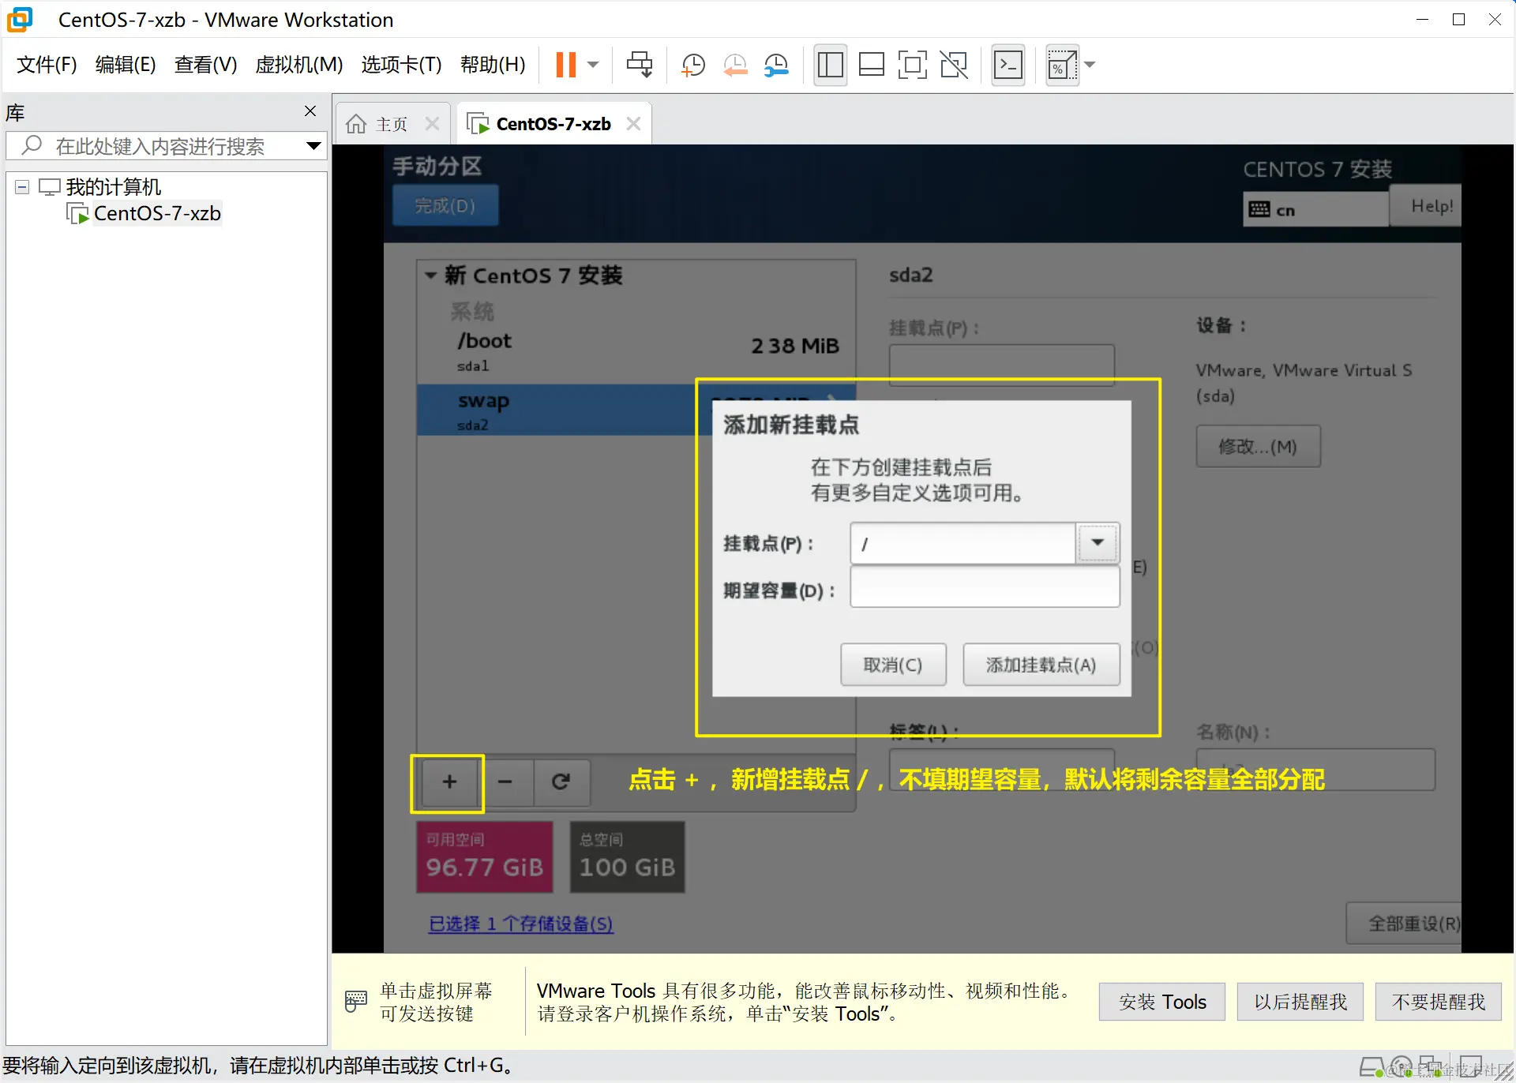Click the 全部重设(R) button
1516x1083 pixels.
(x=1405, y=924)
